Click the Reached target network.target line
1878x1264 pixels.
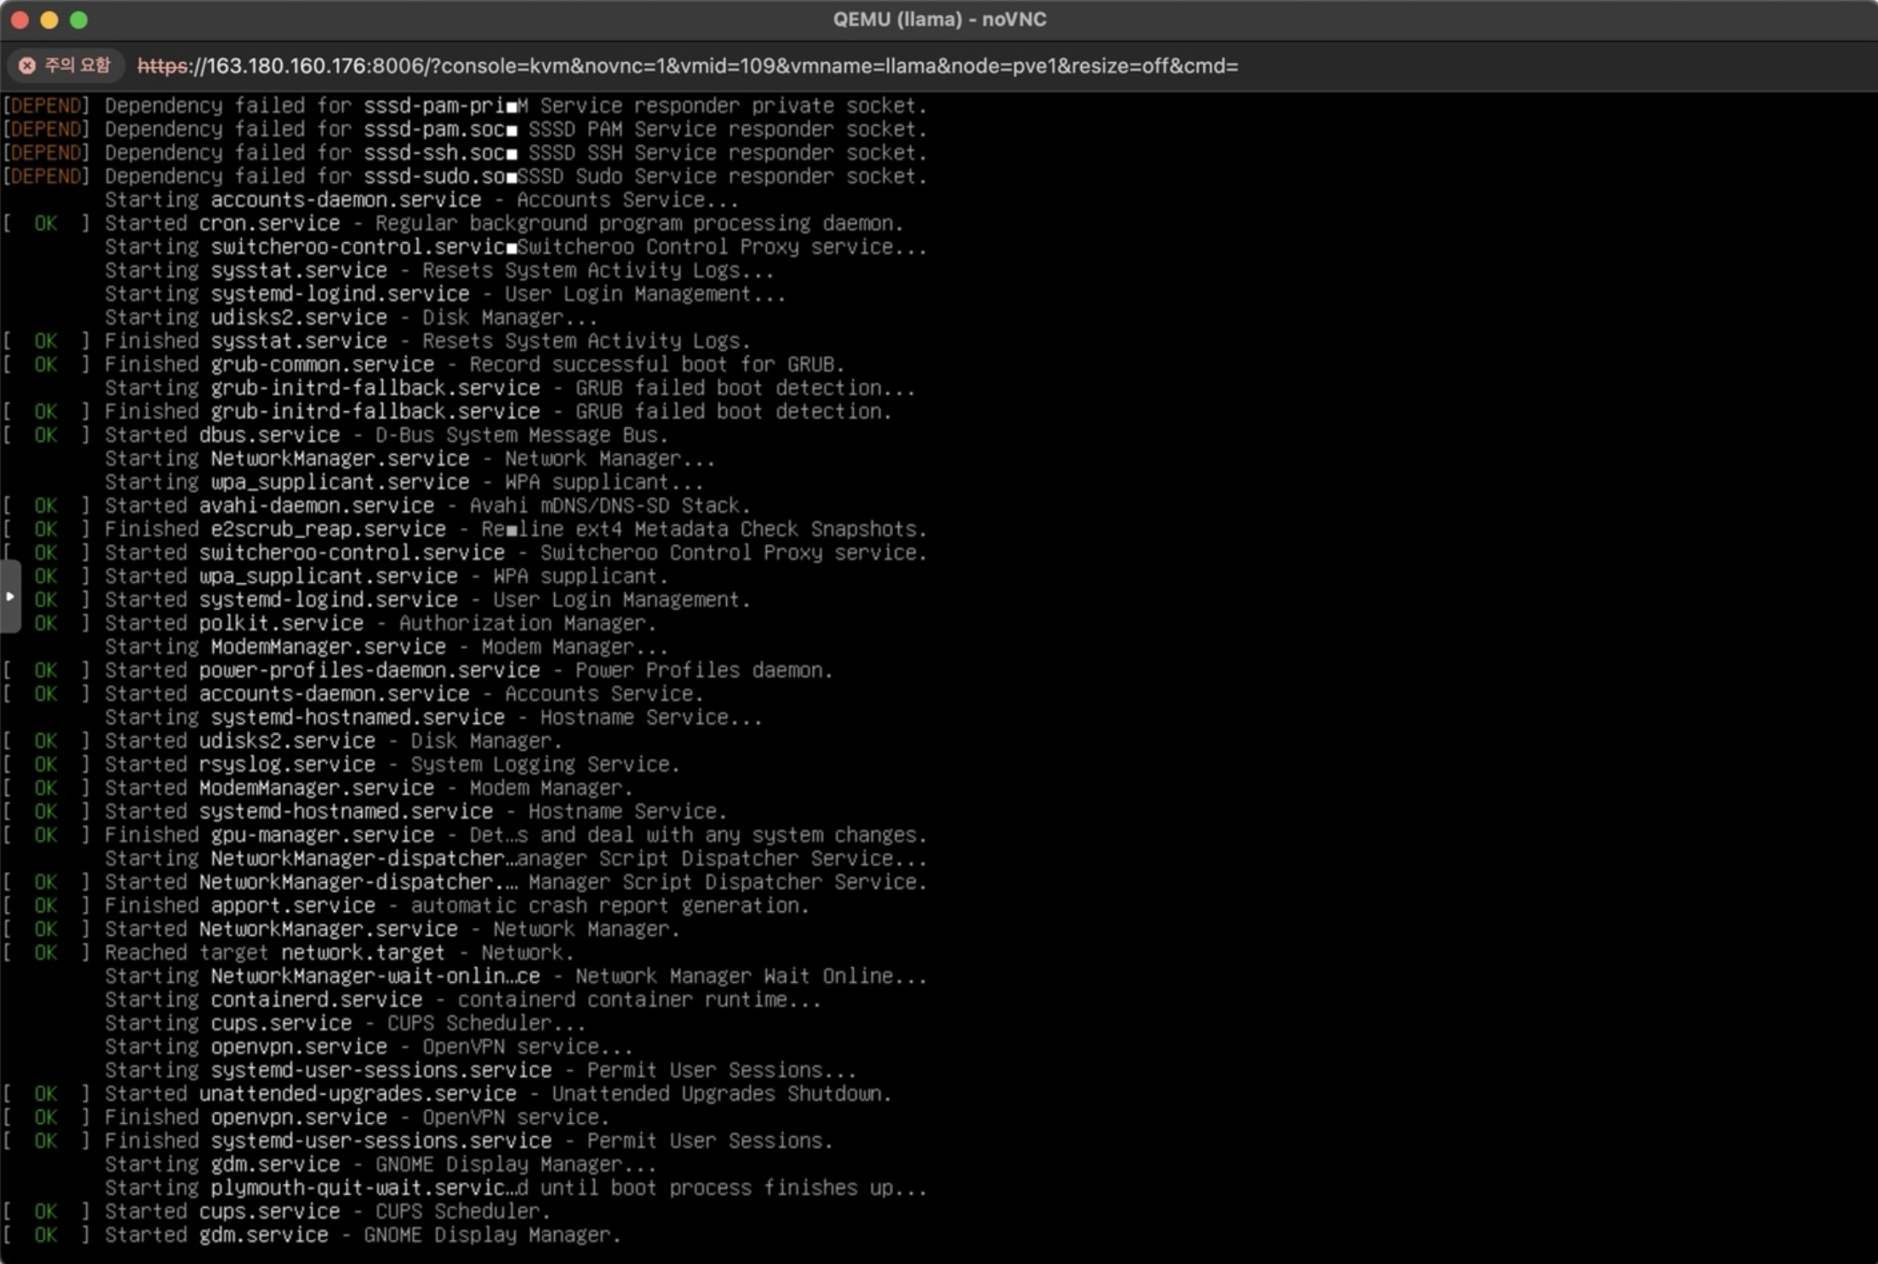(339, 953)
